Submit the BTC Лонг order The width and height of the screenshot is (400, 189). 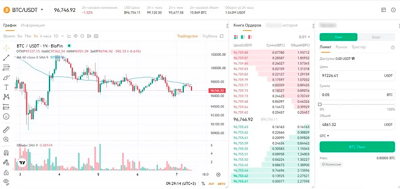(357, 147)
